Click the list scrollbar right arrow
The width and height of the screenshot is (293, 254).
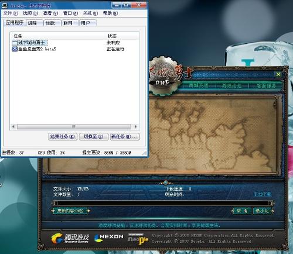135,127
